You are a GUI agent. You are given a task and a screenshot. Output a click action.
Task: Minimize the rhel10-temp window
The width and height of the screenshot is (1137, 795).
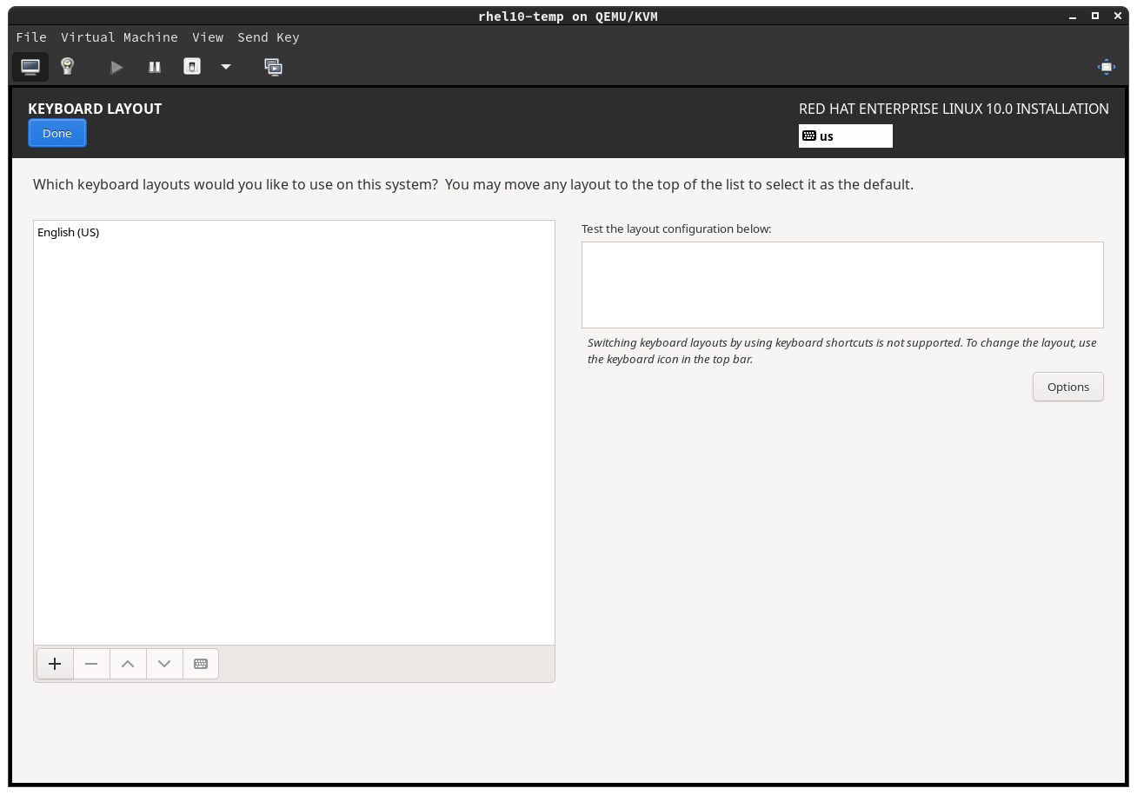(1073, 16)
